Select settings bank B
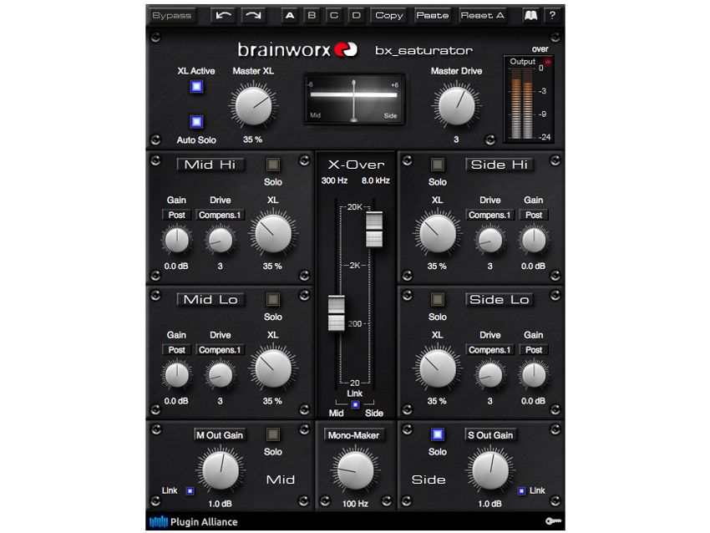The width and height of the screenshot is (710, 533). click(x=312, y=15)
